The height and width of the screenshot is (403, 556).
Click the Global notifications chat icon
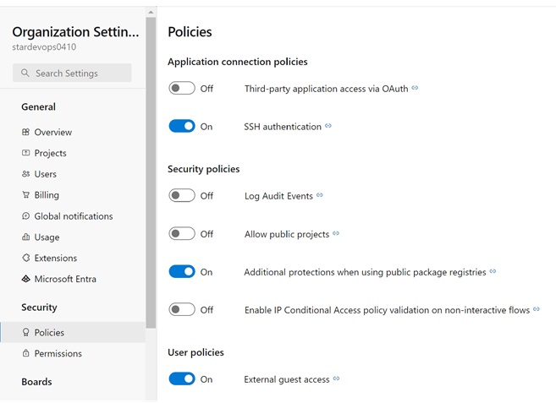click(25, 216)
